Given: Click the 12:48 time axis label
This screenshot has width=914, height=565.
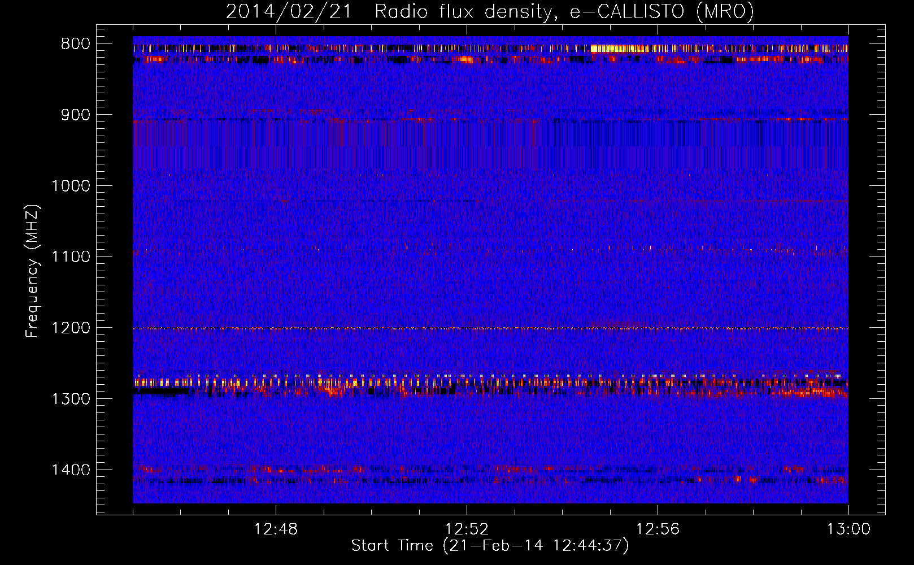Looking at the screenshot, I should 276,529.
